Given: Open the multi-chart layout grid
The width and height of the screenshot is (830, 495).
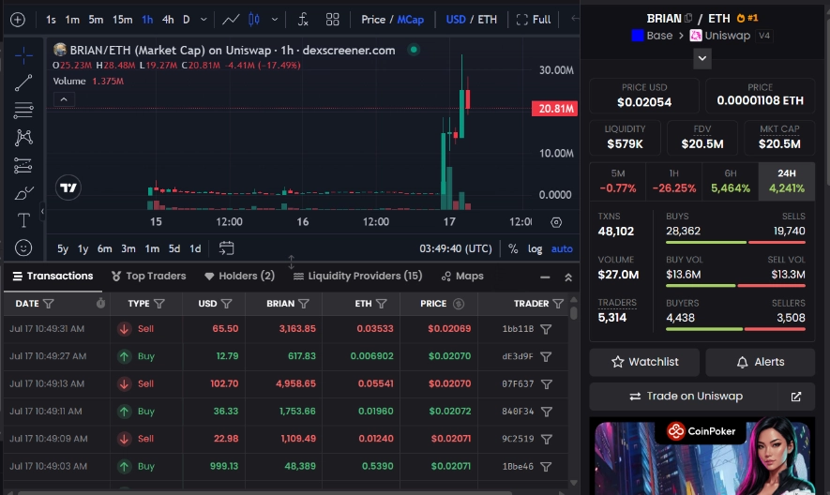Looking at the screenshot, I should [332, 20].
